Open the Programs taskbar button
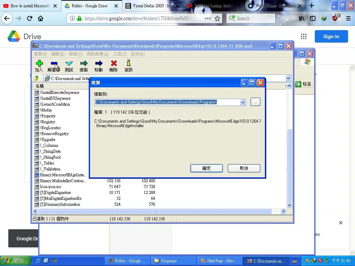 click(173, 261)
